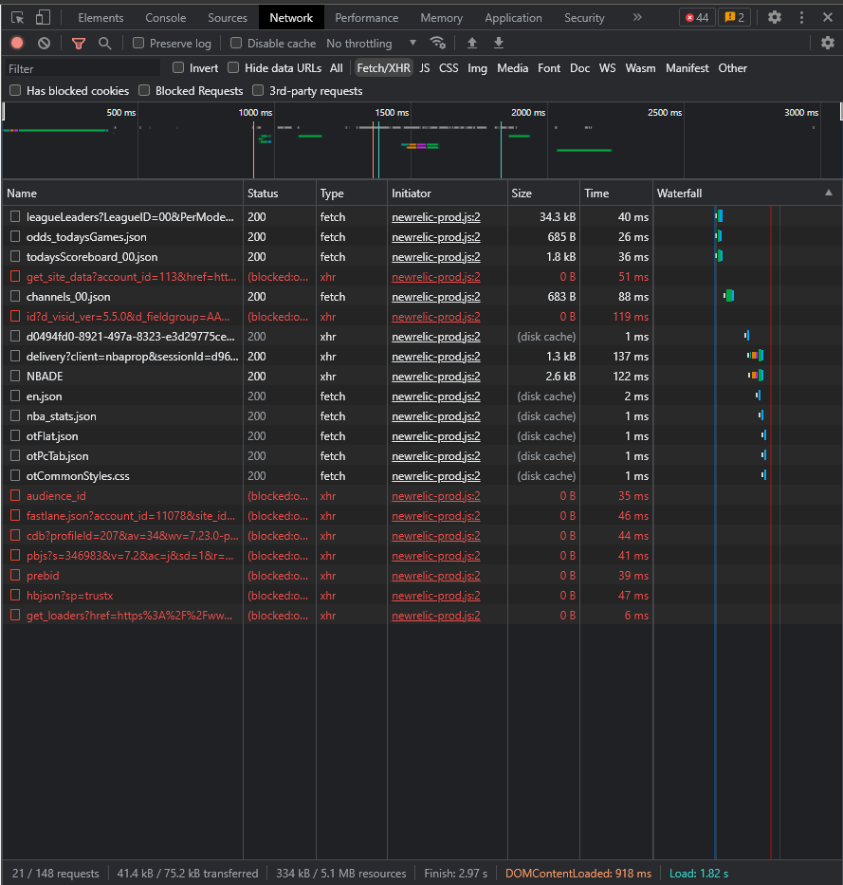Image resolution: width=843 pixels, height=885 pixels.
Task: Click inside the Filter input field
Action: [81, 67]
